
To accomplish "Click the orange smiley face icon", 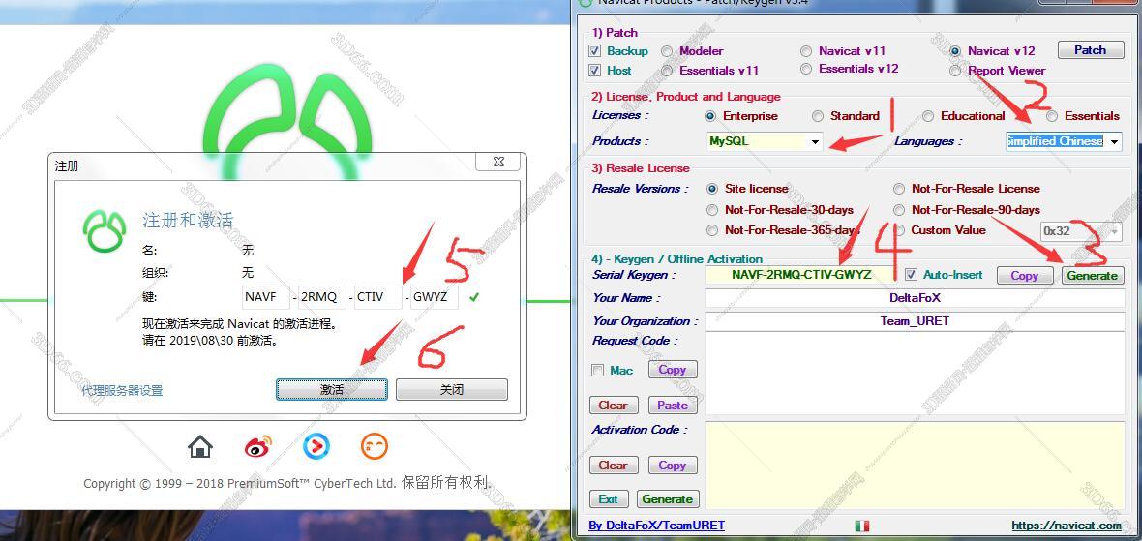I will [x=375, y=445].
